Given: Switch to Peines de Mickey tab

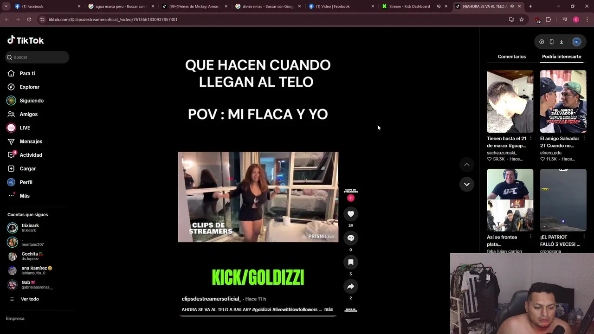Looking at the screenshot, I should click(194, 6).
